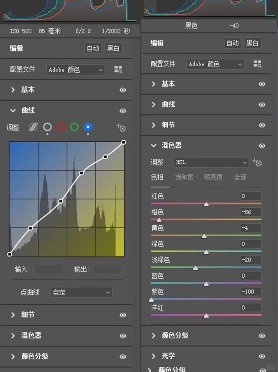Open the 点曲线 自定 dropdown
The width and height of the screenshot is (278, 372).
81,292
